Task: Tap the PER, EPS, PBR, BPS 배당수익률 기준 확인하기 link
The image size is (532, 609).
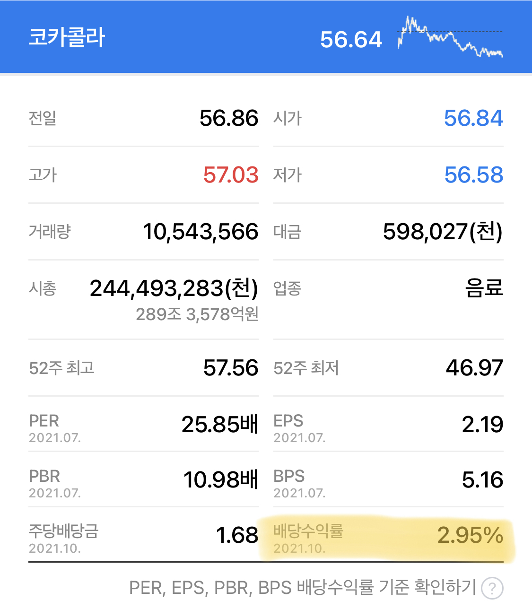Action: 303,588
